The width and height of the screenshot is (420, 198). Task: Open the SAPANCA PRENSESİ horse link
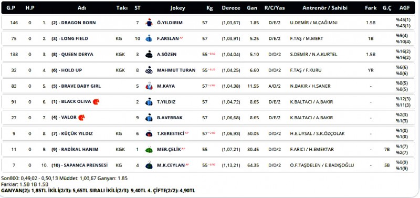pyautogui.click(x=80, y=165)
